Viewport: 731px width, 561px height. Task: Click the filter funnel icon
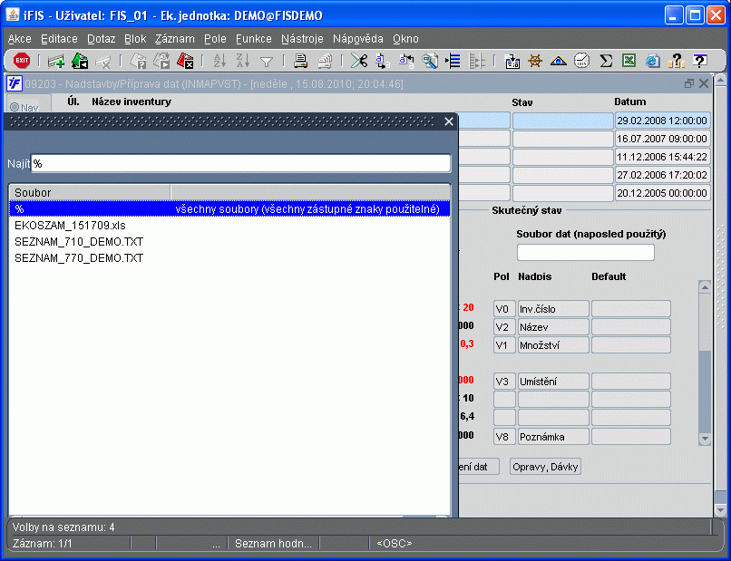point(267,62)
